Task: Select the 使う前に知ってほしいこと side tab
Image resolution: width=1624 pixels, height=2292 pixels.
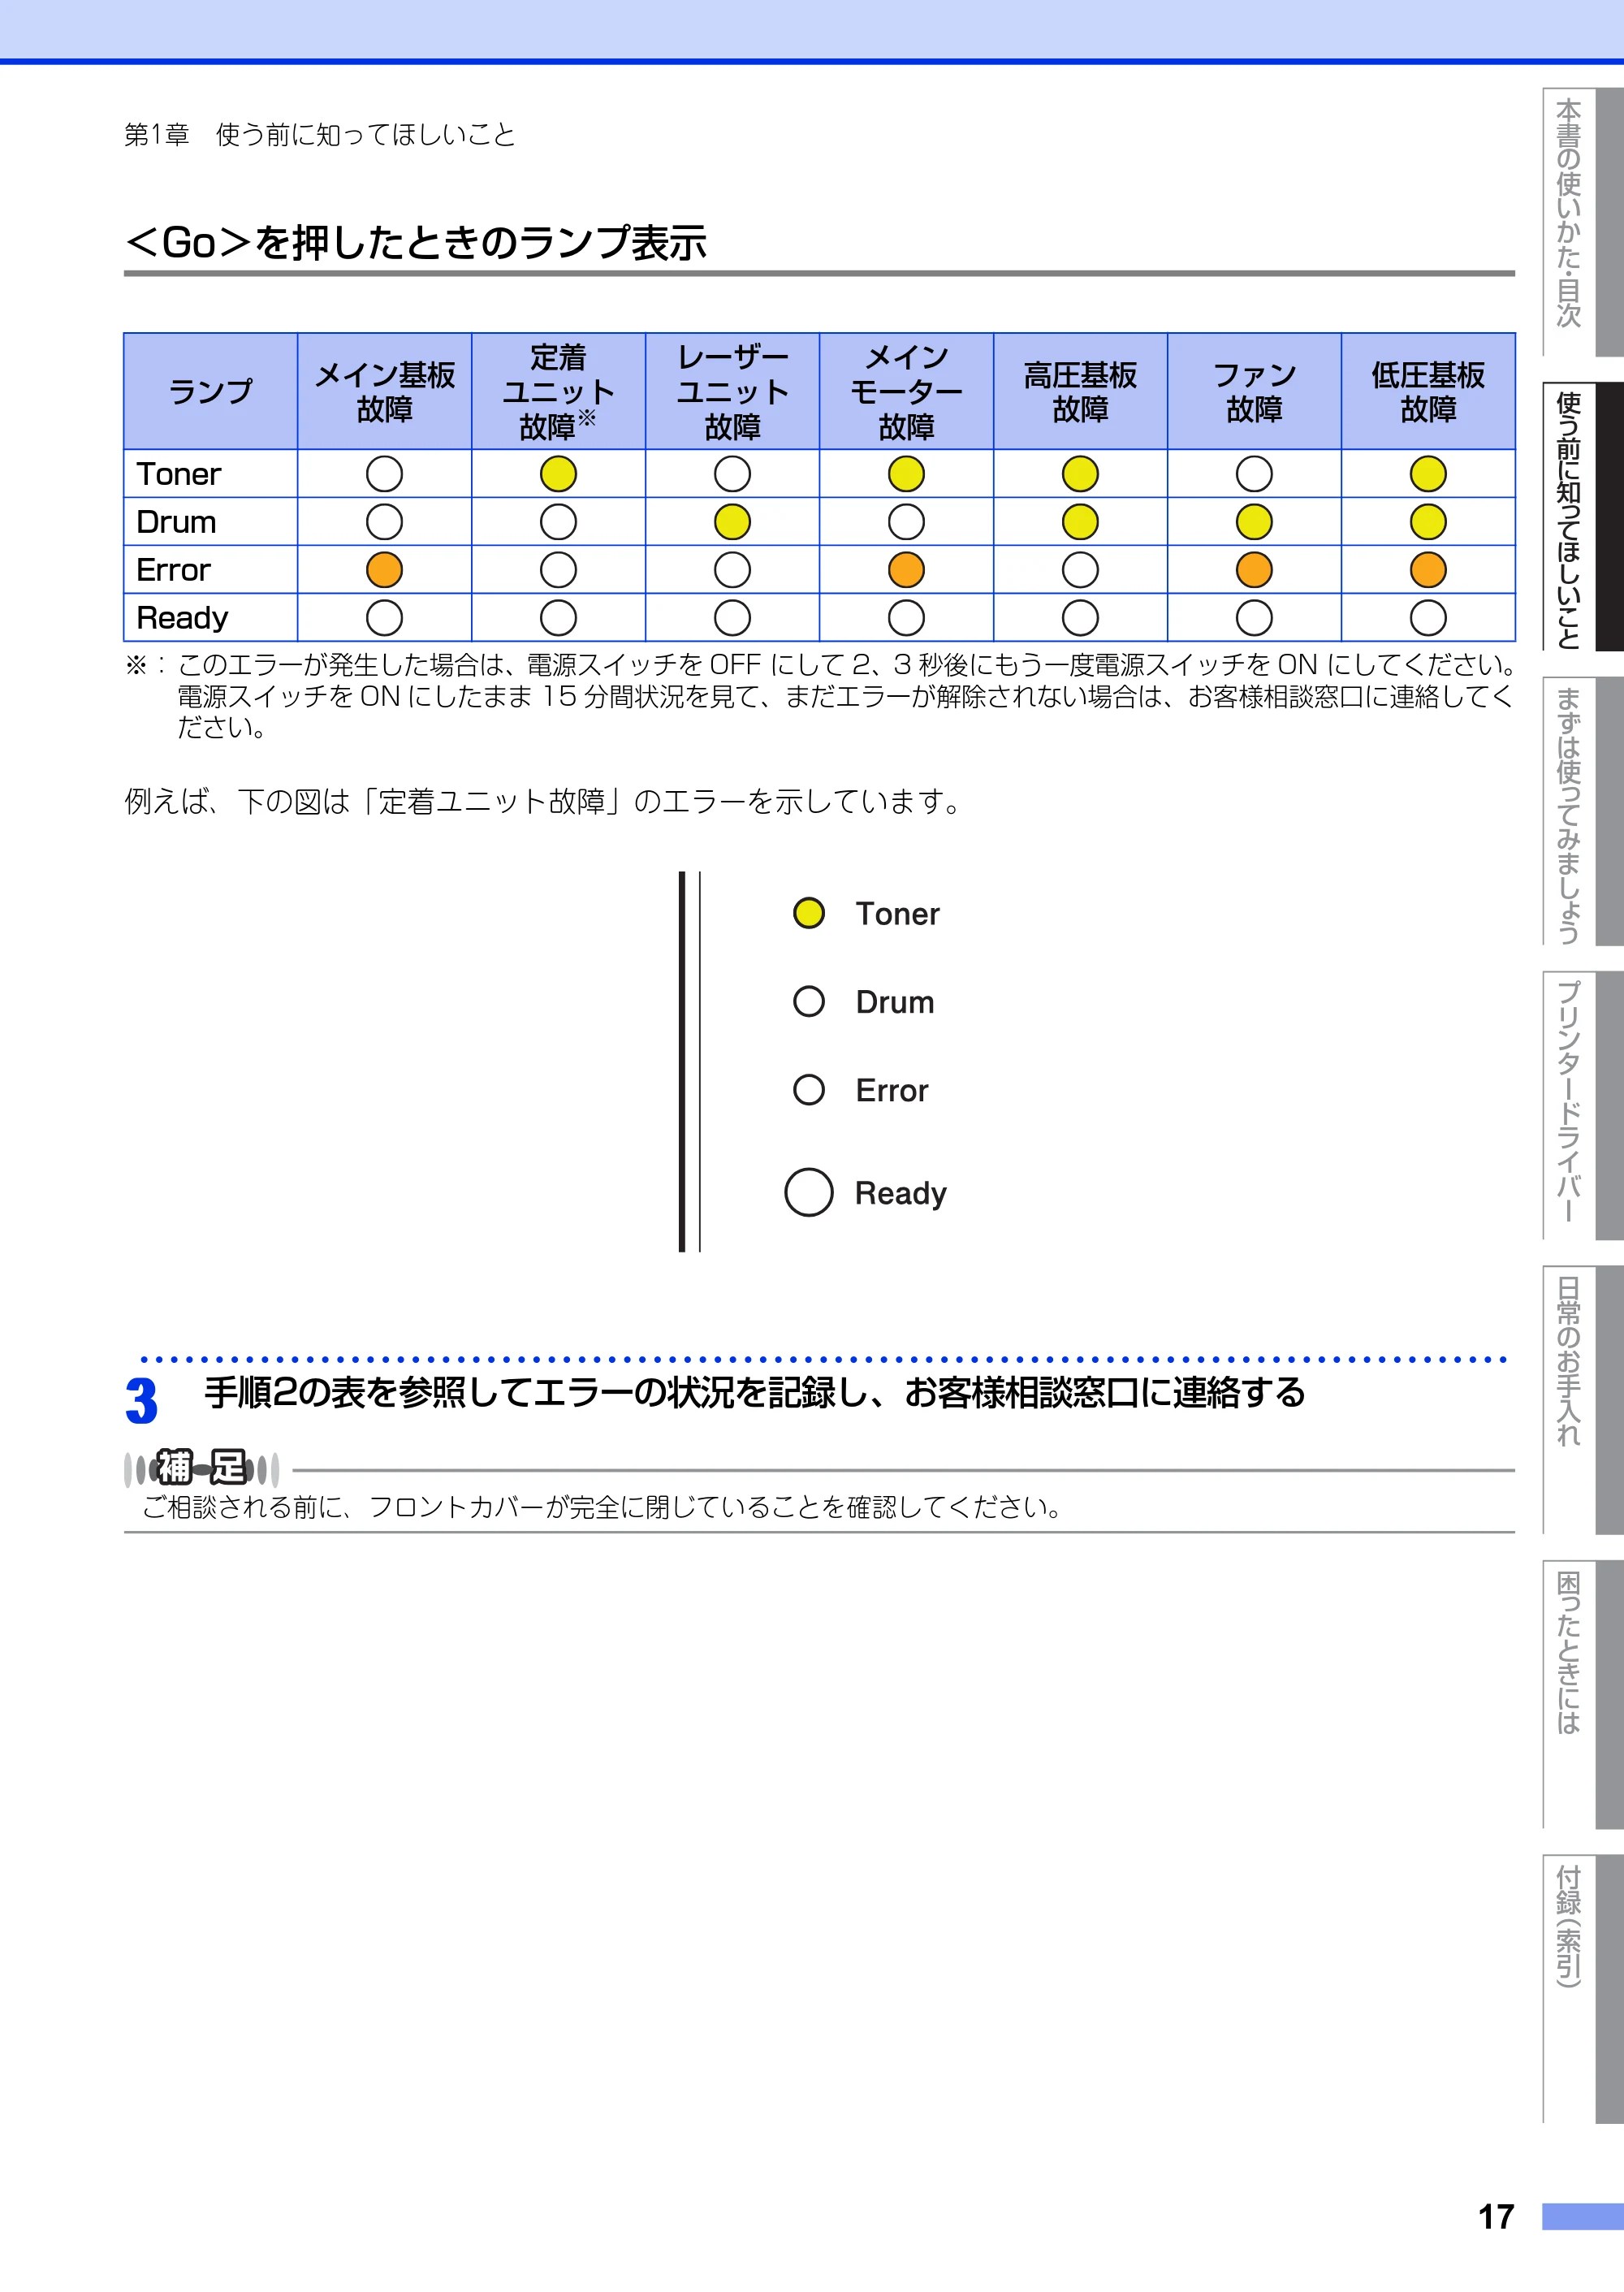Action: point(1583,516)
